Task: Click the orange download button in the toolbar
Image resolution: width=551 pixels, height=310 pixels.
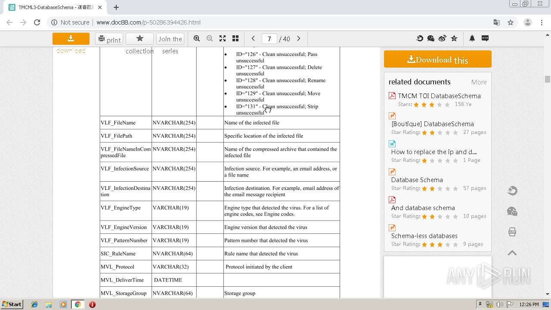Action: point(71,39)
